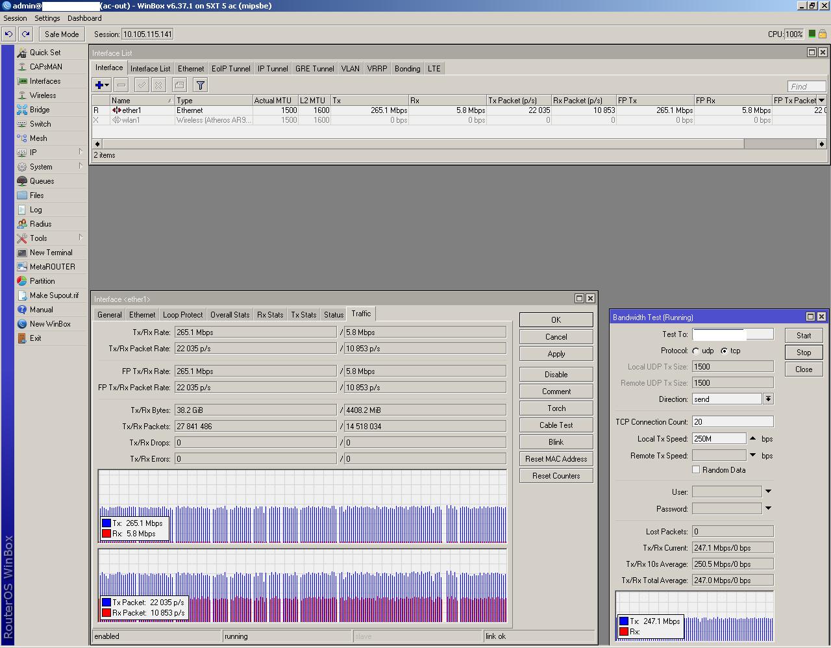Open Queues from the sidebar

[42, 181]
